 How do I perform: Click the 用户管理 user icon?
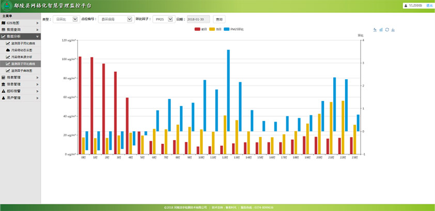[x=4, y=97]
